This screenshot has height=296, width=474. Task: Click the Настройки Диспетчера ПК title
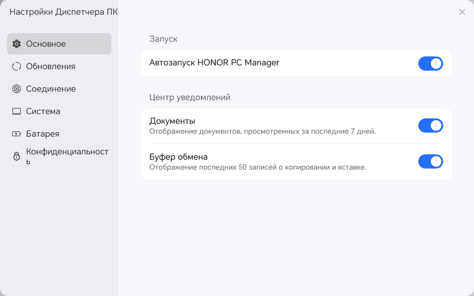(x=64, y=12)
